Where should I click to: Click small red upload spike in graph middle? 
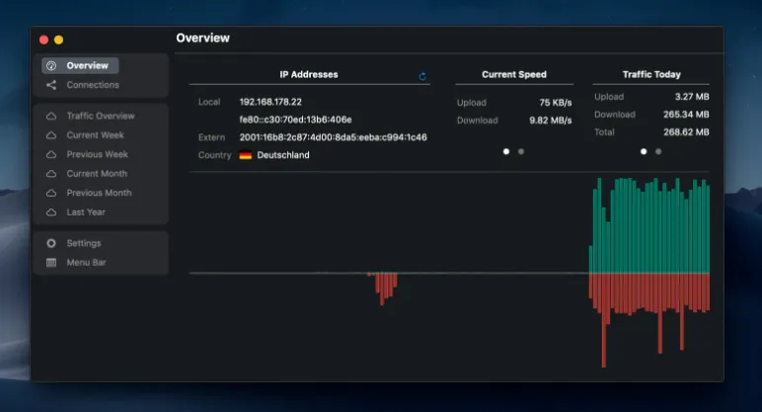point(382,288)
